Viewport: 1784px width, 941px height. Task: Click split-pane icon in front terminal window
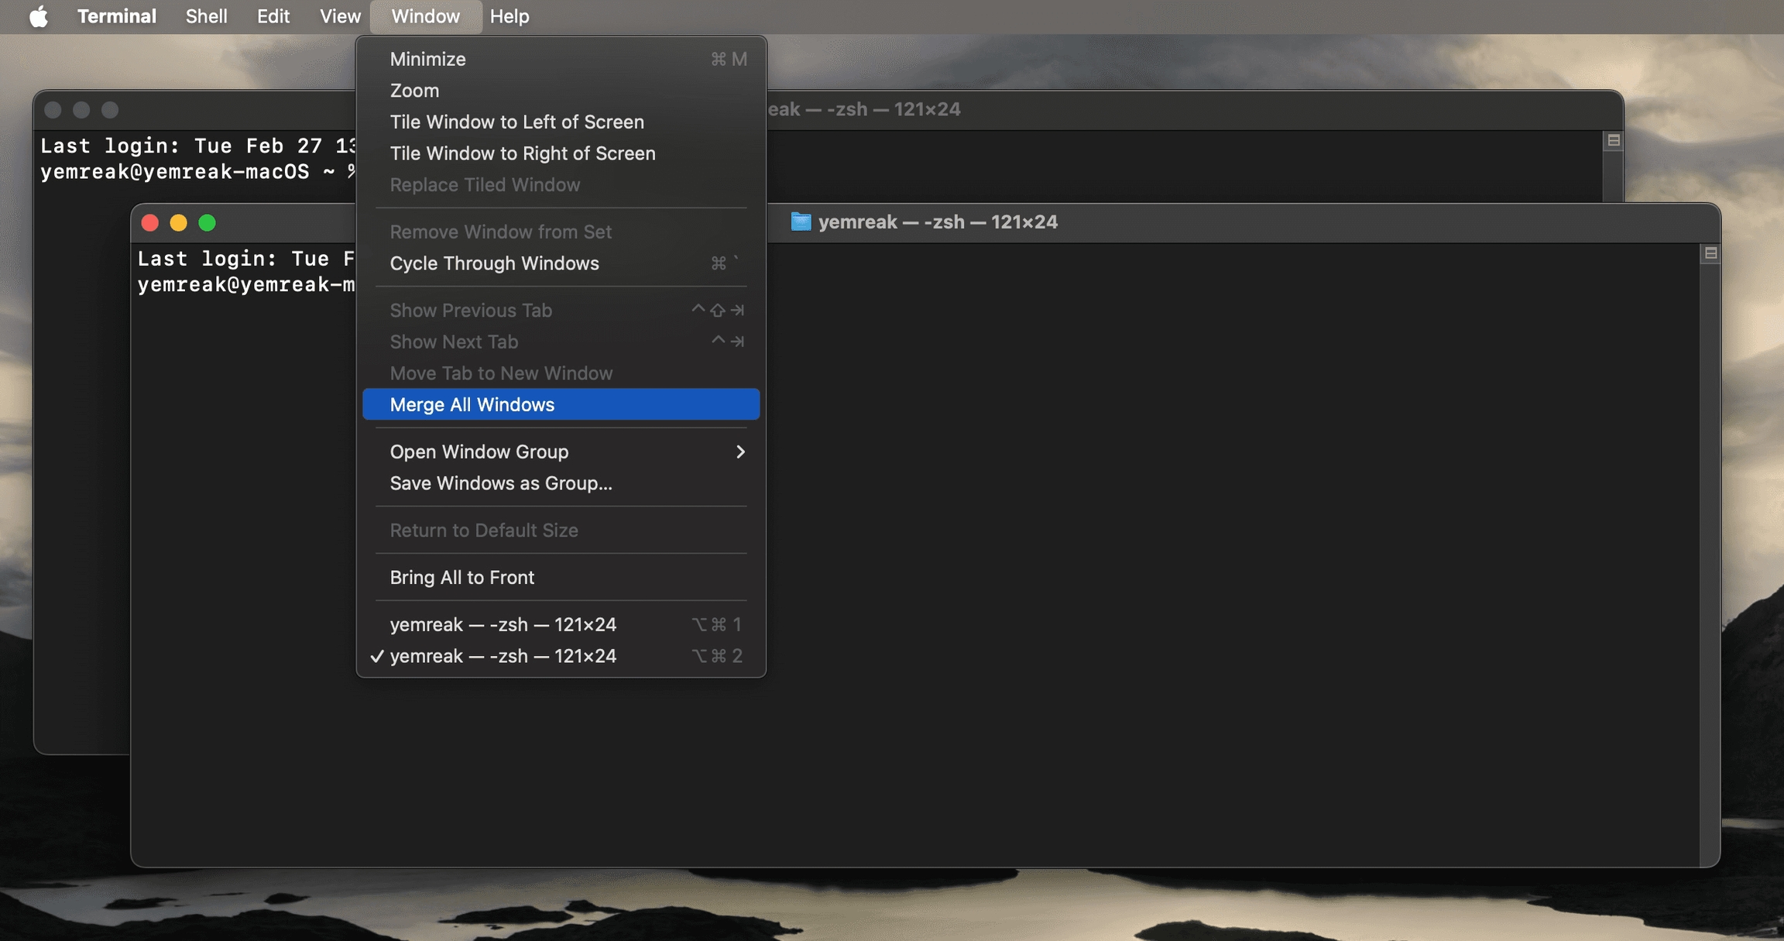[1710, 253]
